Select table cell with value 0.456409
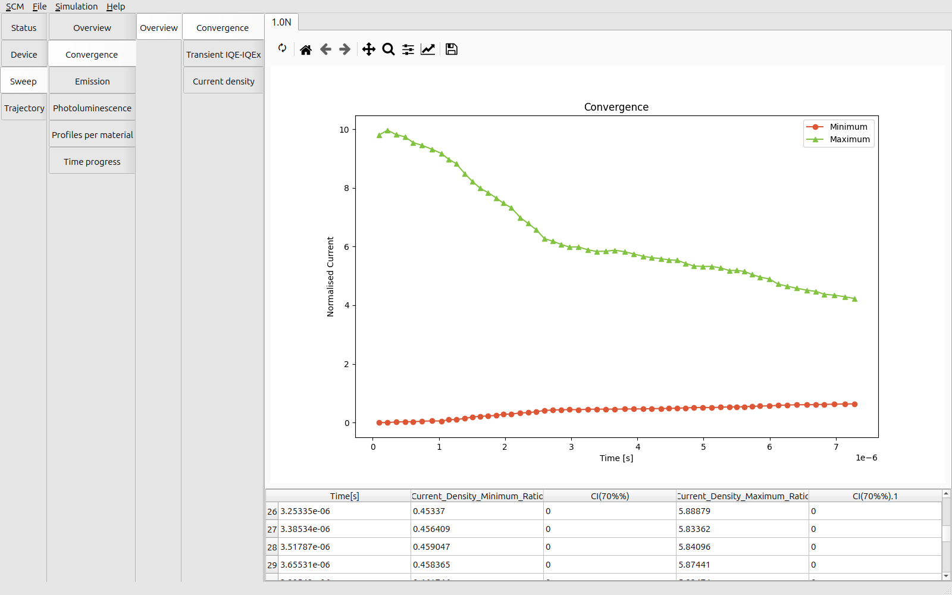The image size is (952, 595). coord(477,529)
